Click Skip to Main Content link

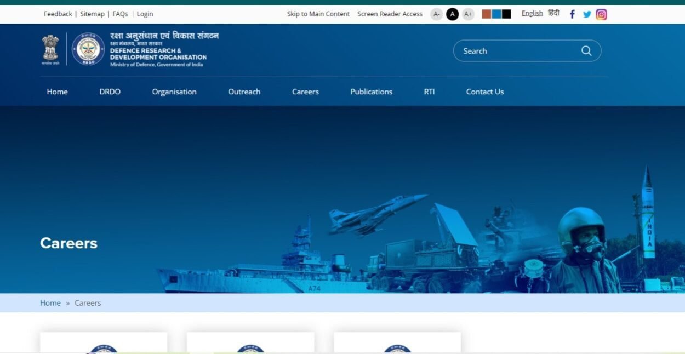[x=318, y=14]
